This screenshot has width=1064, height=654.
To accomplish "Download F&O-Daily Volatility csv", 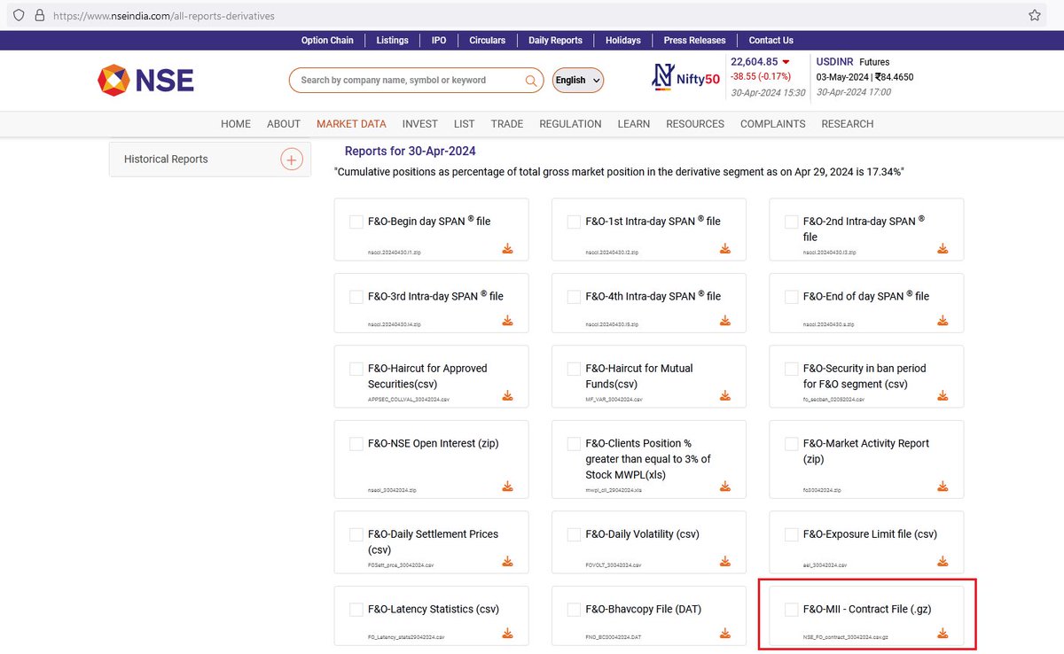I will coord(725,561).
